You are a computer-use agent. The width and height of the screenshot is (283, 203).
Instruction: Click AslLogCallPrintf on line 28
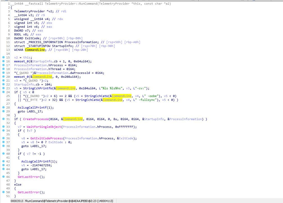pyautogui.click(x=32, y=108)
